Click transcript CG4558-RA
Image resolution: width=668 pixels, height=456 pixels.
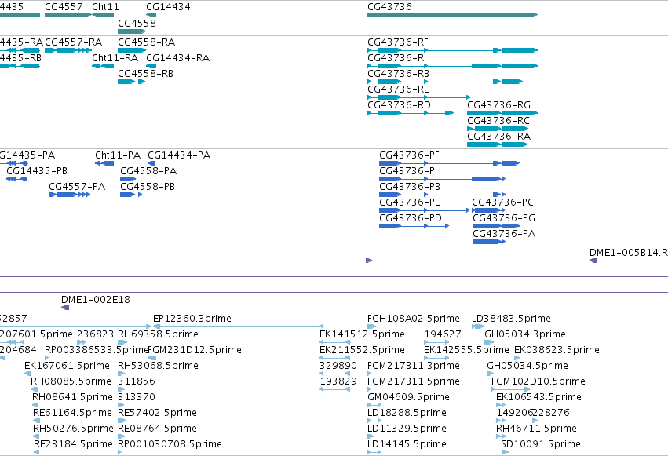point(132,50)
